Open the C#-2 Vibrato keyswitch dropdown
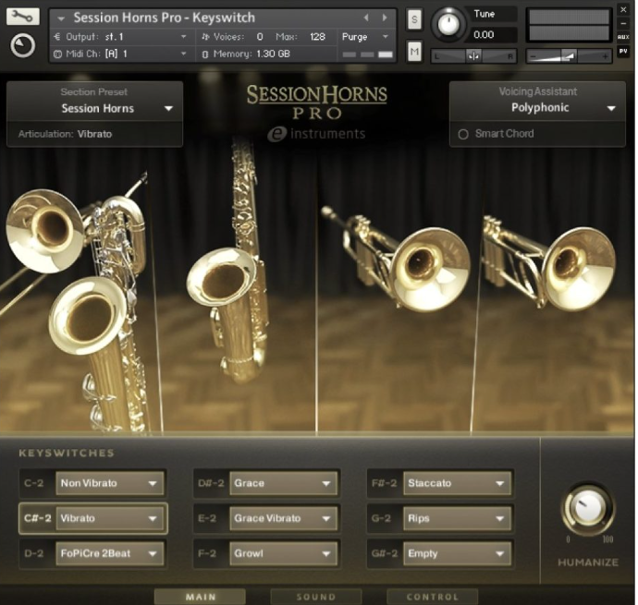Screen dimensions: 638x605 [109, 518]
